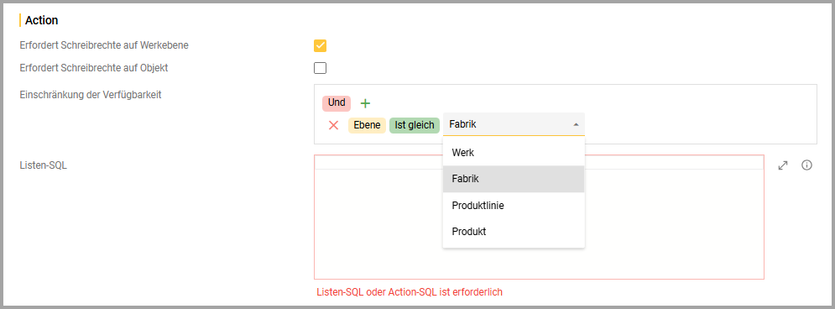Click the Erfordert Schreibrechte auf Werkebene label

[x=104, y=45]
